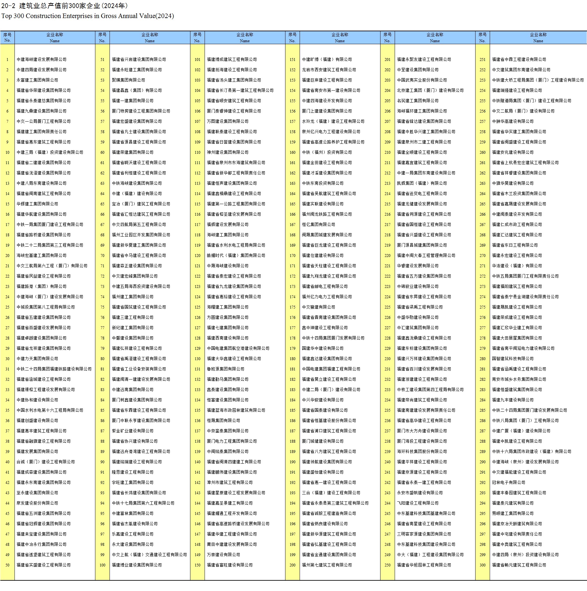The width and height of the screenshot is (587, 591).
Task: Click rank number 1 in the table
Action: [7, 60]
